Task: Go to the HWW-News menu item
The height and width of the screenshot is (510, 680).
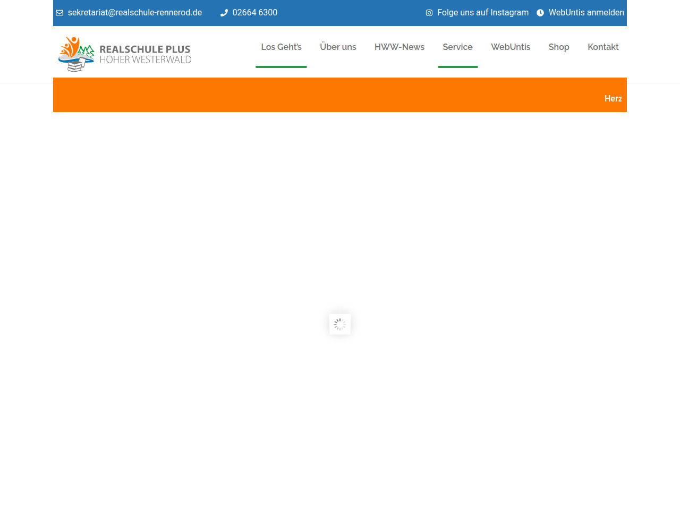Action: pyautogui.click(x=399, y=47)
